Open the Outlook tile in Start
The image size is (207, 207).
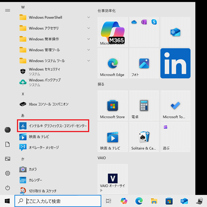click(x=175, y=32)
